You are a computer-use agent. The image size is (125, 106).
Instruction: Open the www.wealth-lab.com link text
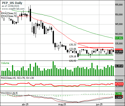coord(13,9)
